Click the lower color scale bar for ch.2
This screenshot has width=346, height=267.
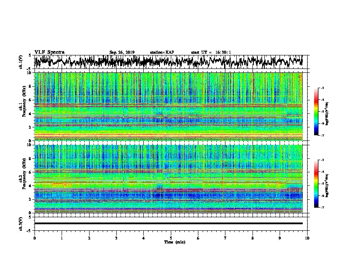(x=316, y=184)
